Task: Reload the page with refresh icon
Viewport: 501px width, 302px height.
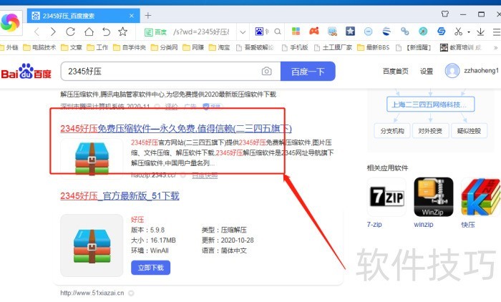Action: tap(71, 31)
